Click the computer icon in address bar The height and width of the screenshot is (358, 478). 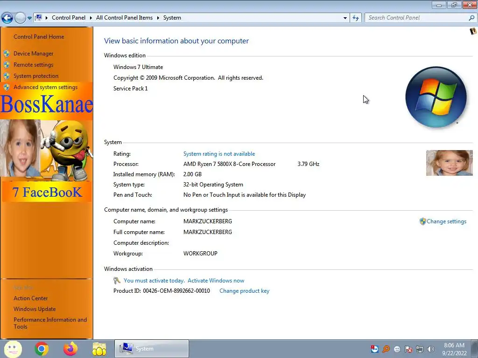coord(38,18)
